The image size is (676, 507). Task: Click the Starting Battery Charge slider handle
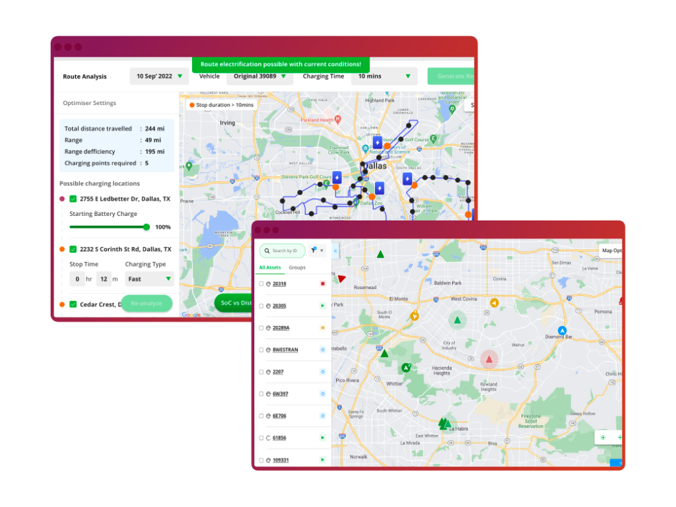(x=147, y=227)
